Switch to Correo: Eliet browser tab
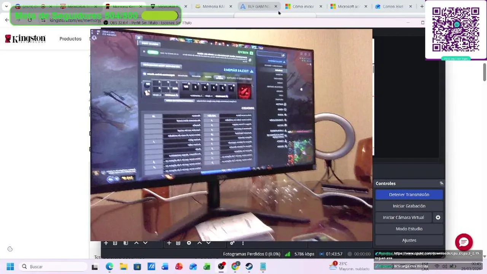This screenshot has width=487, height=274. click(x=394, y=6)
